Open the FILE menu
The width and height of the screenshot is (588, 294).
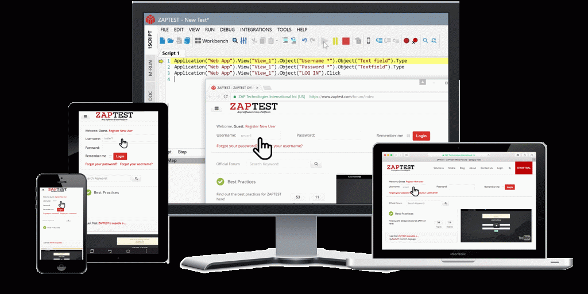tap(165, 30)
